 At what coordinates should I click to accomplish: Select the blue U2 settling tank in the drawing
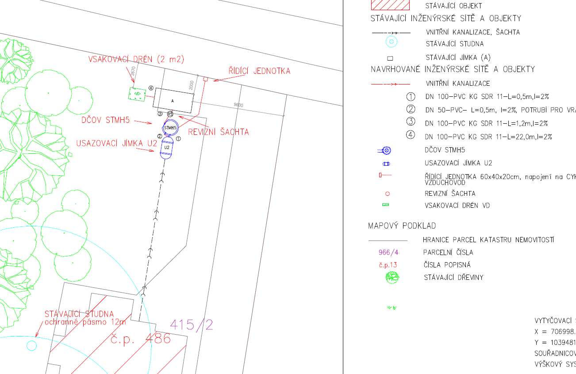(x=167, y=148)
